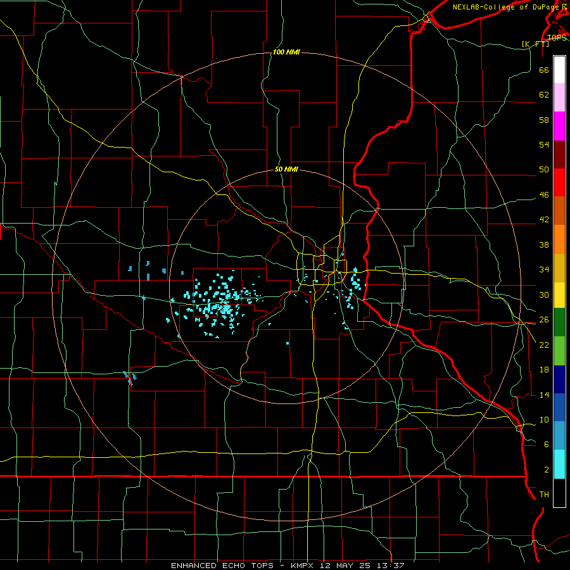Image resolution: width=570 pixels, height=570 pixels.
Task: Click the "58" legend value
Action: tap(544, 120)
